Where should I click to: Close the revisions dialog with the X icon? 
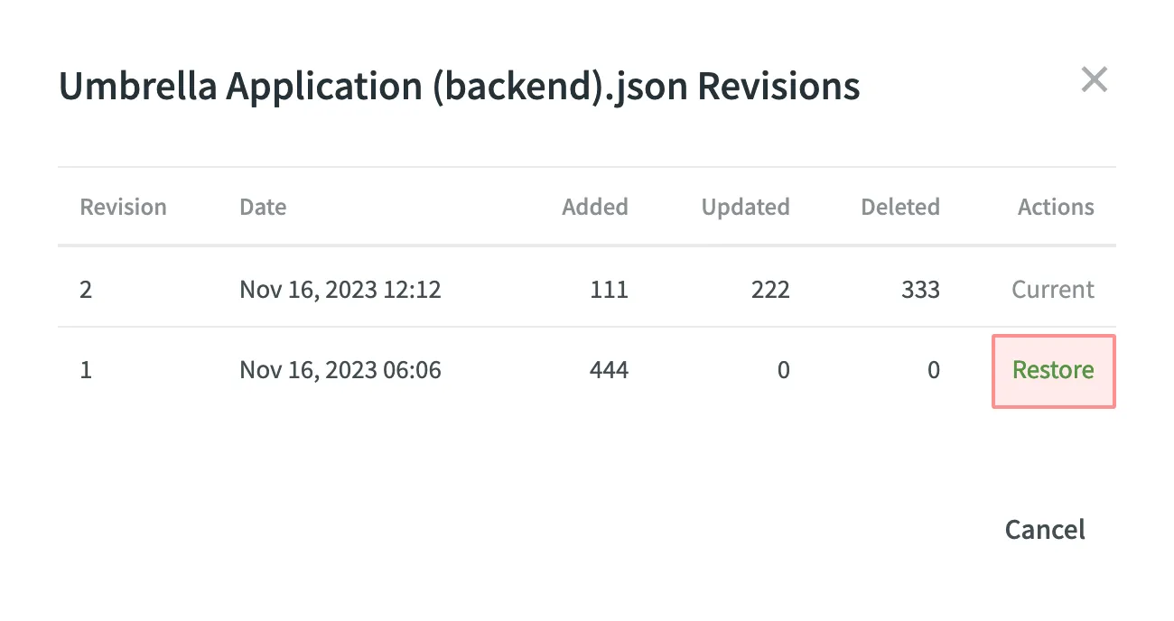[1094, 80]
